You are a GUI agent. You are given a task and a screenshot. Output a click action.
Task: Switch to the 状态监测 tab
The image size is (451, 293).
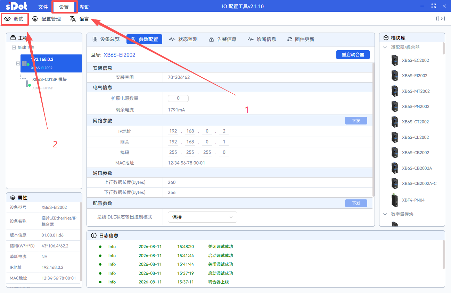point(183,40)
